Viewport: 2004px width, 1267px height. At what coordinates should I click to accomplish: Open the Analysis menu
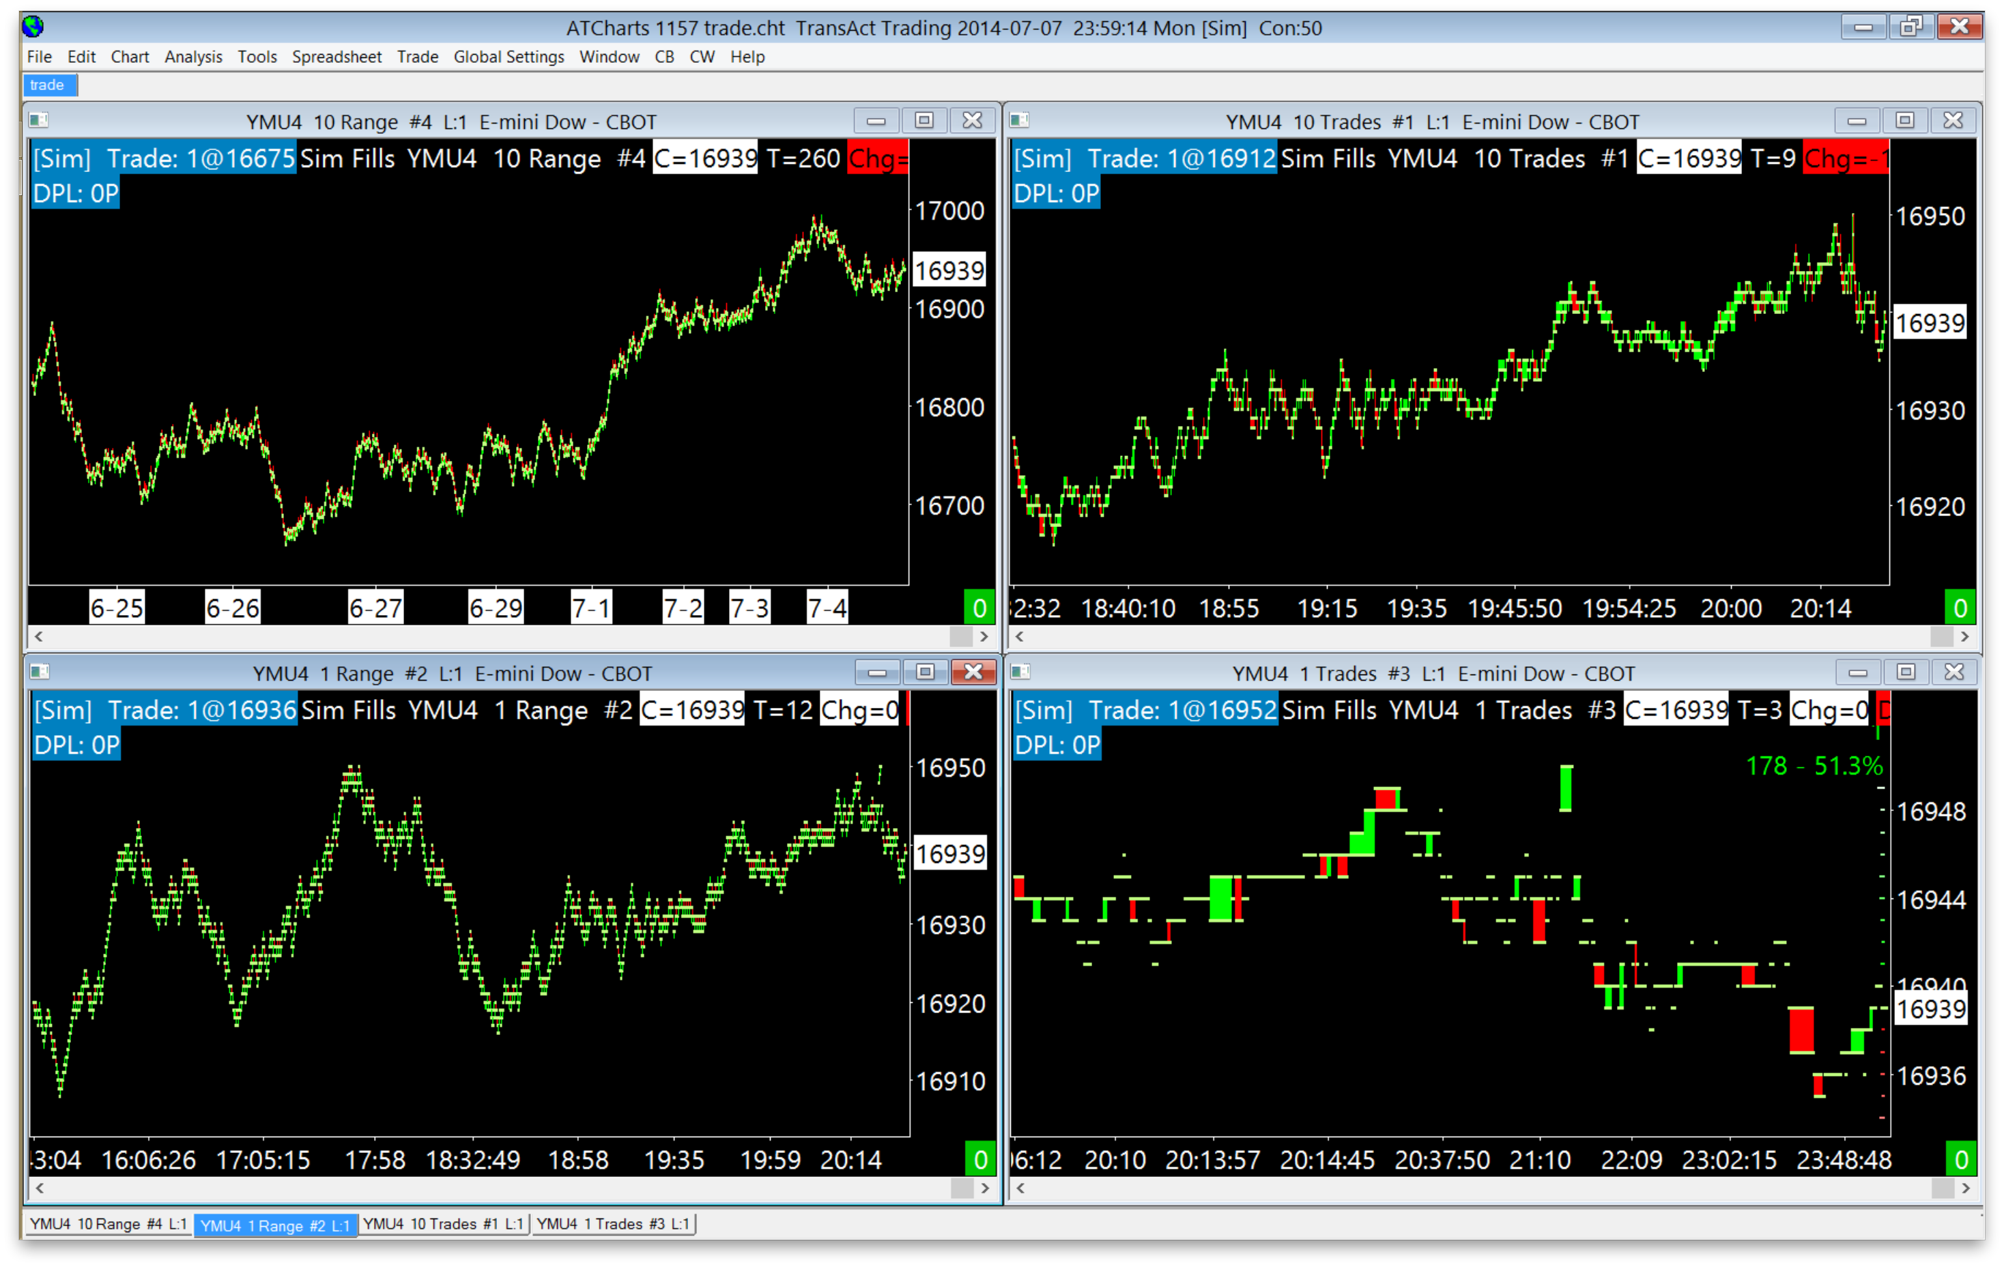click(x=193, y=57)
